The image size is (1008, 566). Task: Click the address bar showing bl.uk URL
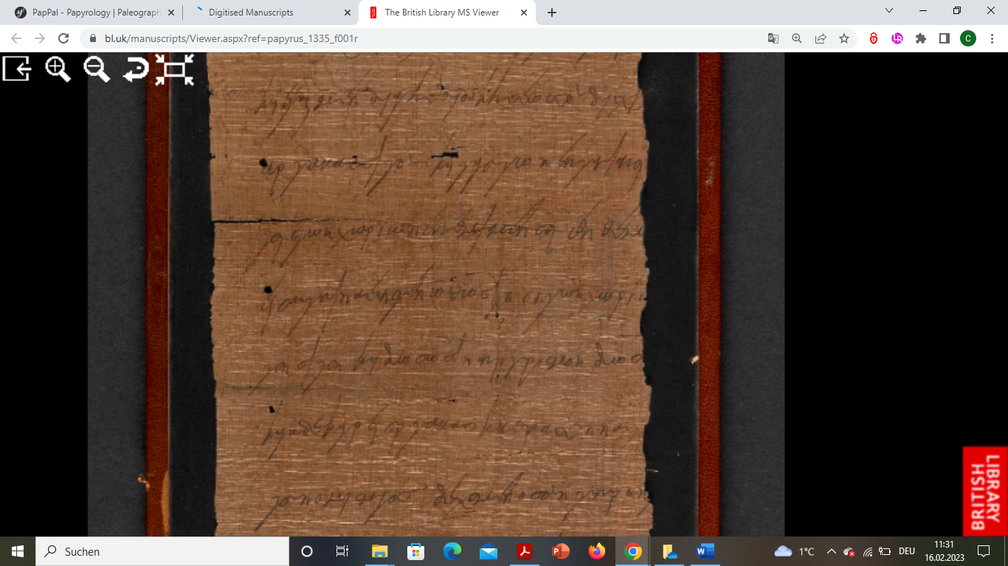pyautogui.click(x=428, y=38)
